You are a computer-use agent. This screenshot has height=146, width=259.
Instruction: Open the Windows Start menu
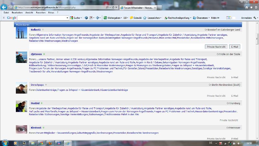point(5,143)
